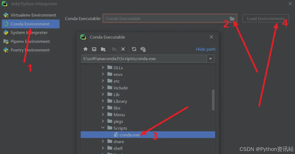Expand the libs folder
The image size is (295, 154).
click(x=103, y=108)
